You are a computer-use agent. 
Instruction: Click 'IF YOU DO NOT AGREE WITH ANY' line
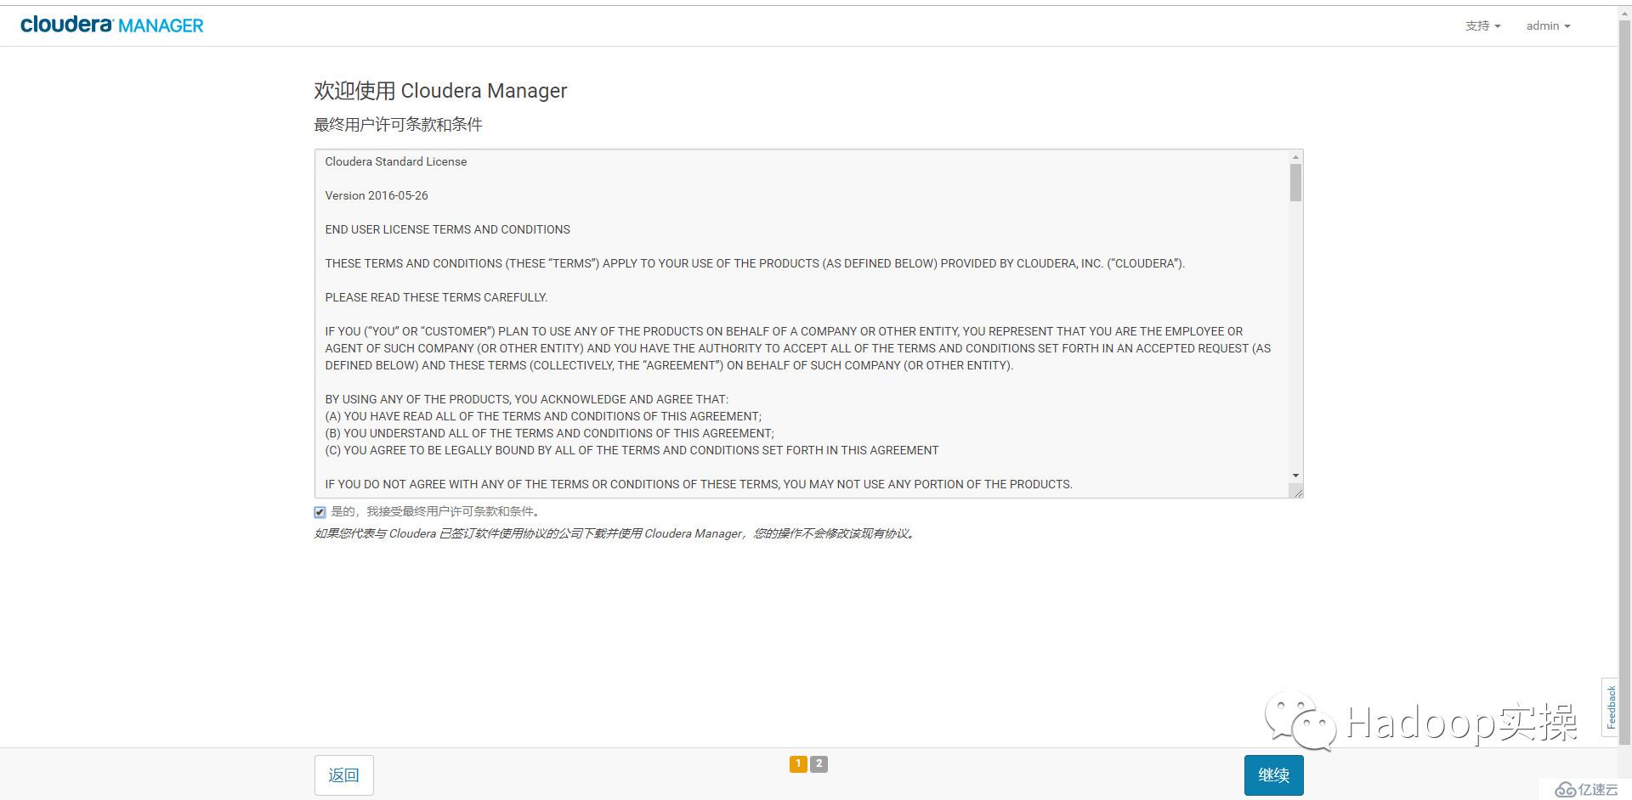click(x=699, y=484)
